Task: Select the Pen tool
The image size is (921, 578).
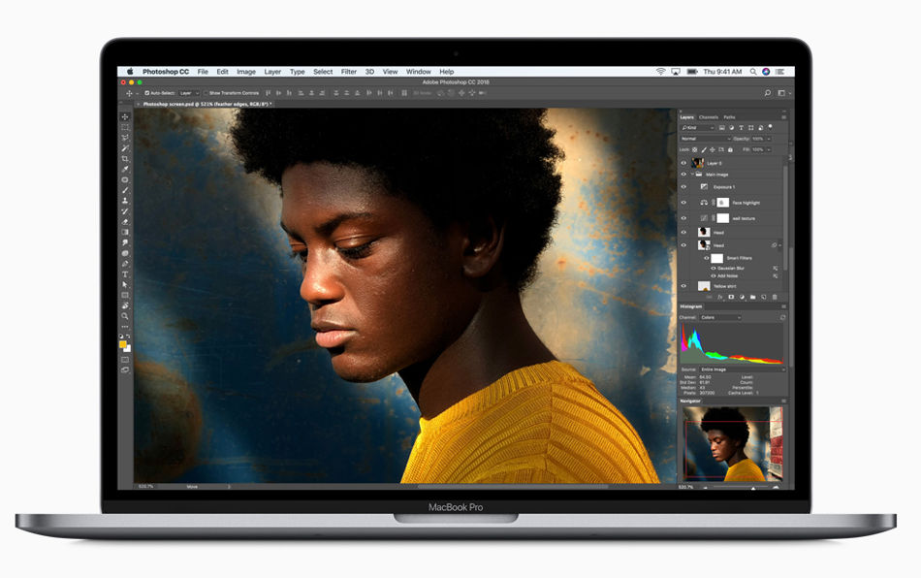Action: (x=124, y=264)
